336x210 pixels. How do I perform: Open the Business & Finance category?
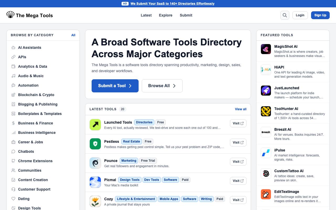[43, 123]
